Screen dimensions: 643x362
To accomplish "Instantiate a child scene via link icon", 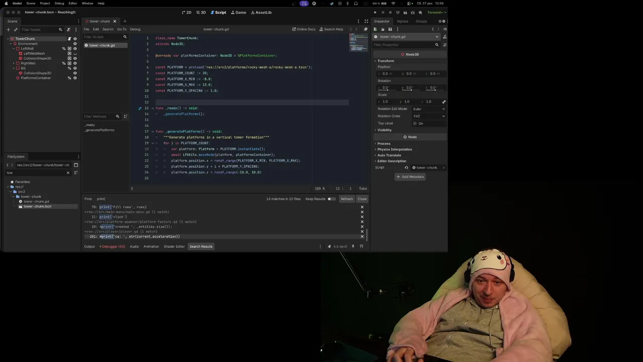I will (16, 30).
